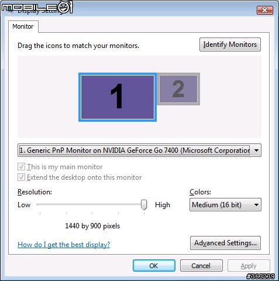
Task: Click the Identify Monitors button
Action: 230,44
